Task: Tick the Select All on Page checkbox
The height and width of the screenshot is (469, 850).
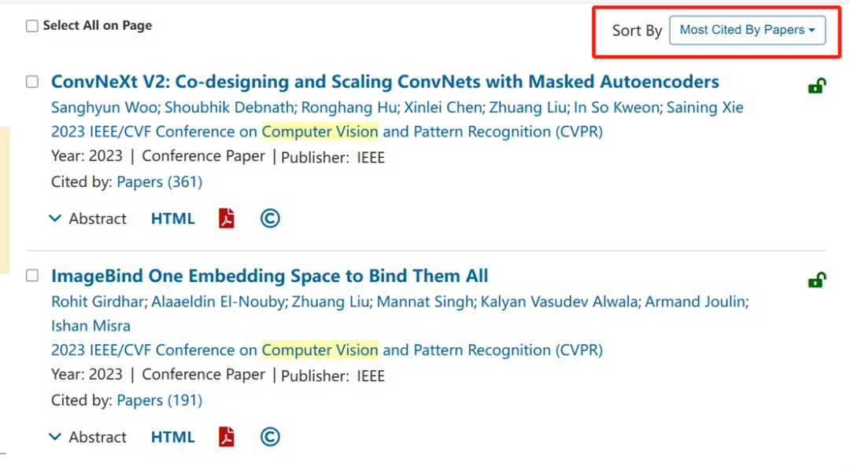Action: coord(32,26)
